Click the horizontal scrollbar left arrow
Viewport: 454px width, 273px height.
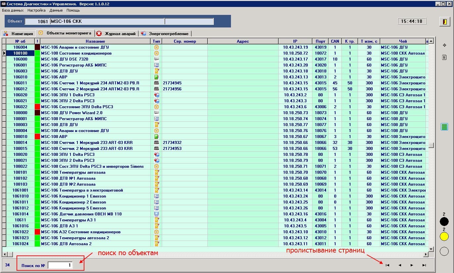[x=4, y=254]
